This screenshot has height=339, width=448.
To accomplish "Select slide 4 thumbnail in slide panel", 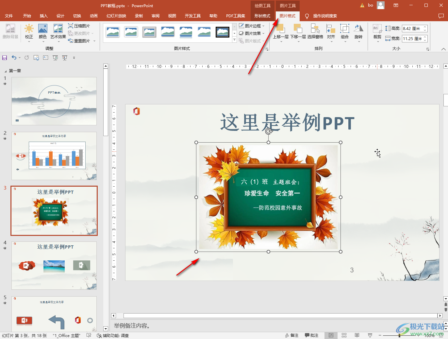I will coord(54,266).
